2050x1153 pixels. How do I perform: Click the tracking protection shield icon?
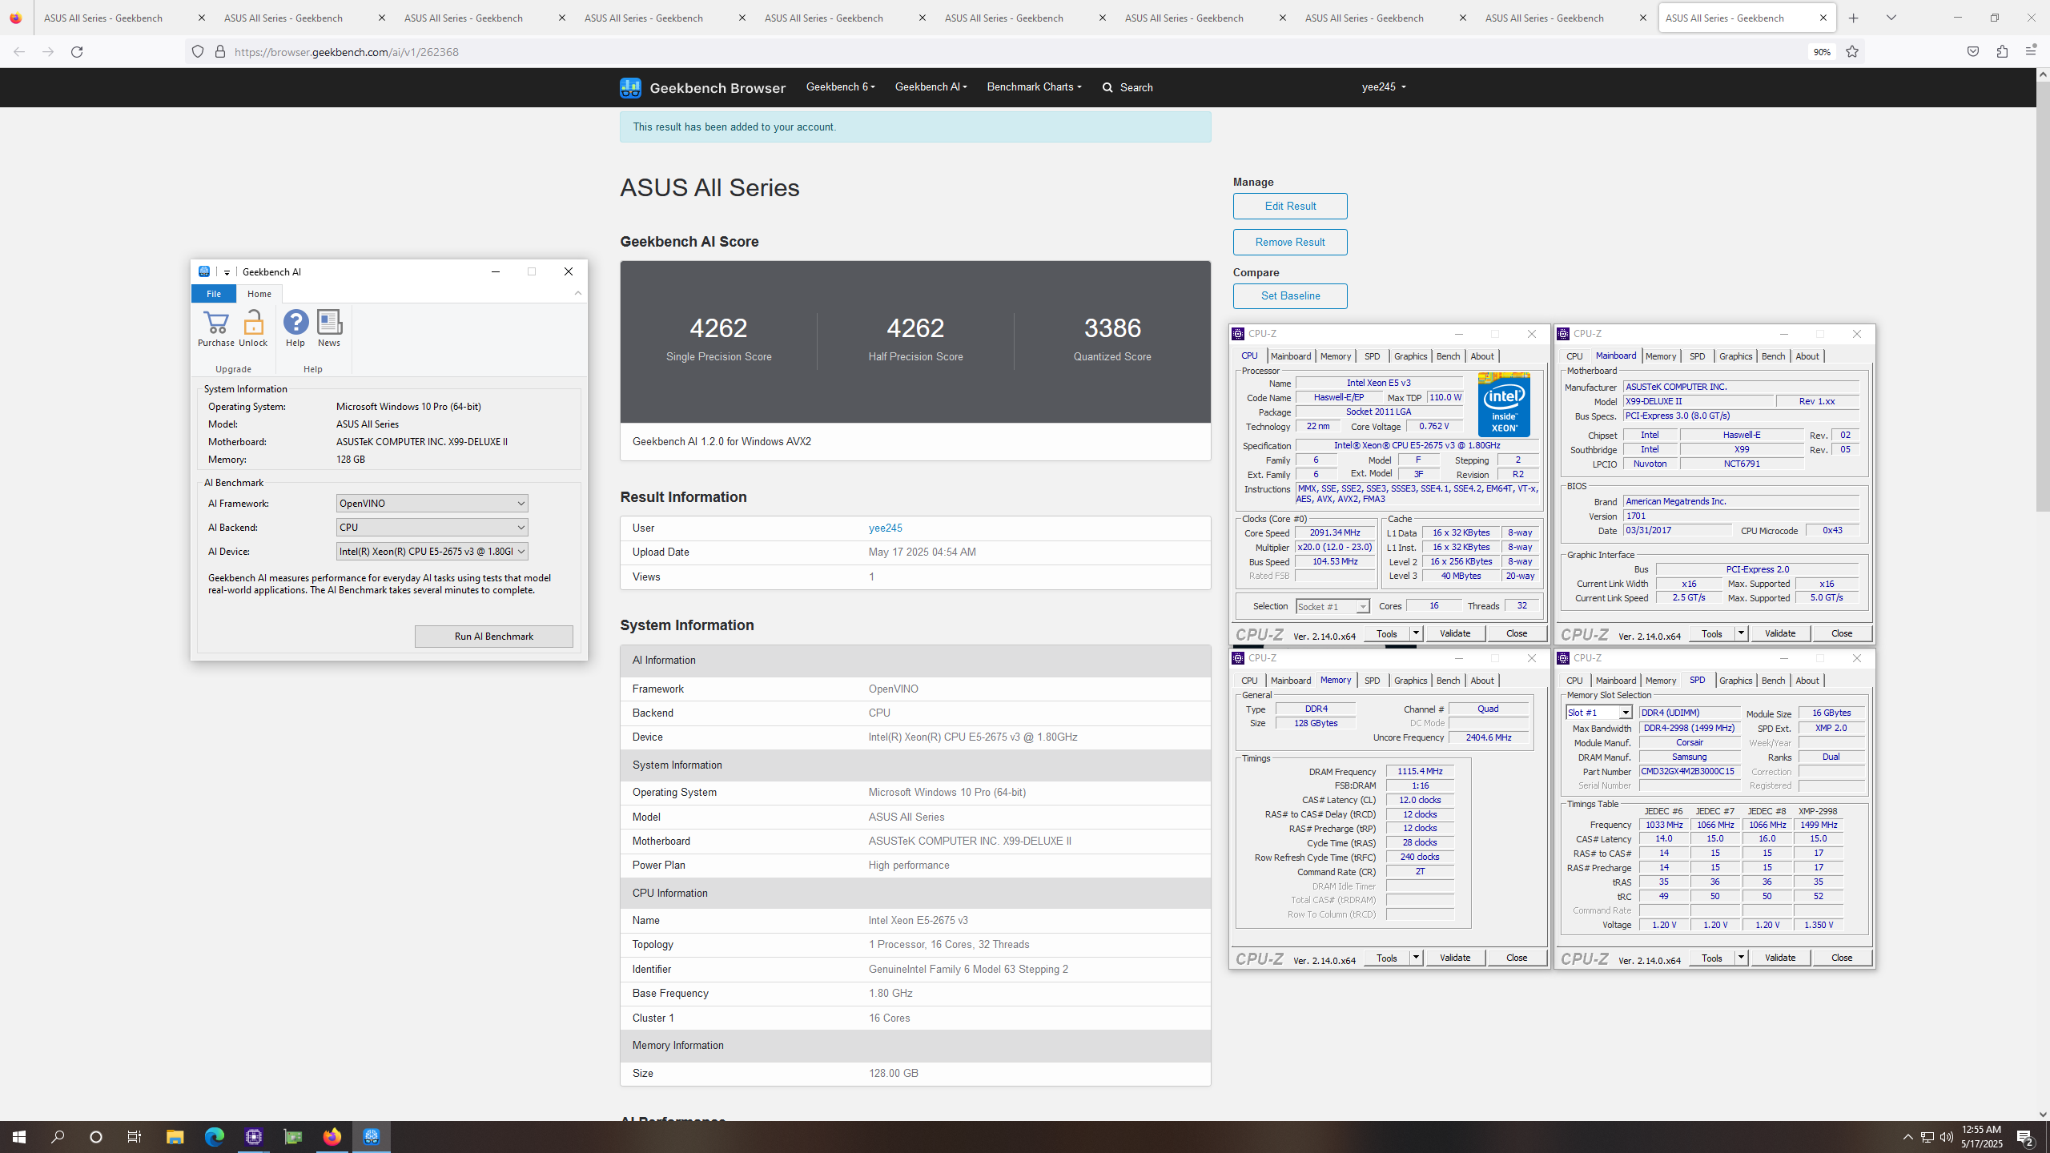pos(198,51)
